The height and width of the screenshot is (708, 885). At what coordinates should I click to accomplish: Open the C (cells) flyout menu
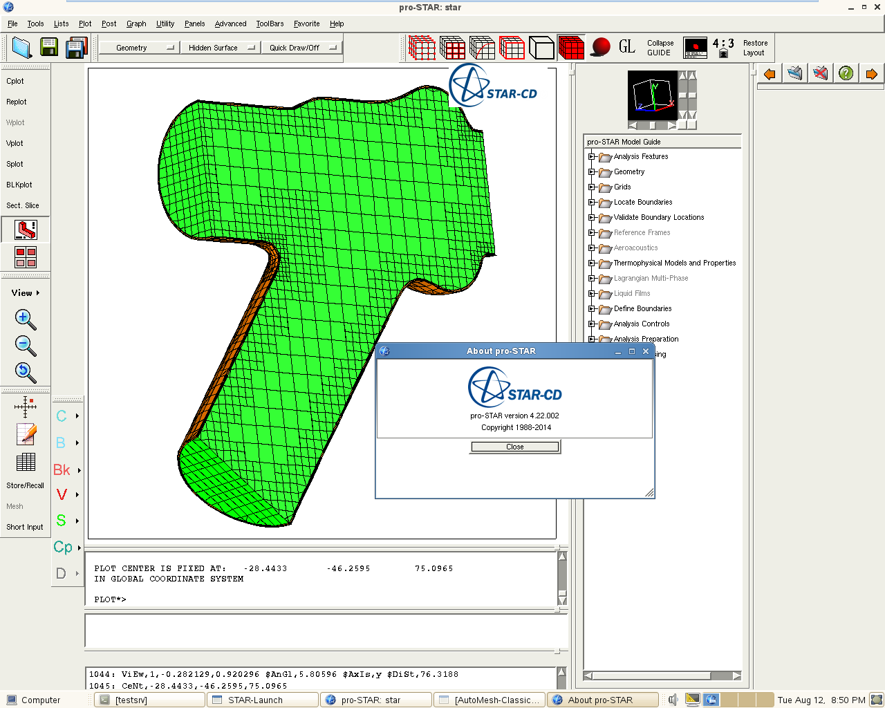(x=67, y=416)
